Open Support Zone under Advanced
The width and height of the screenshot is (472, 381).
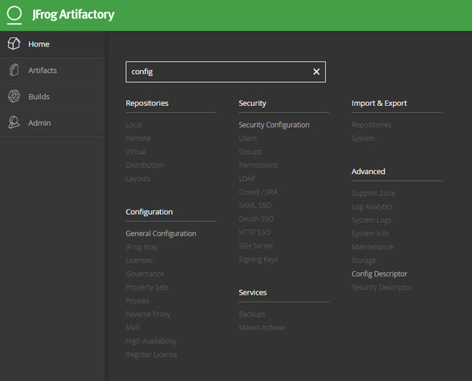click(373, 193)
